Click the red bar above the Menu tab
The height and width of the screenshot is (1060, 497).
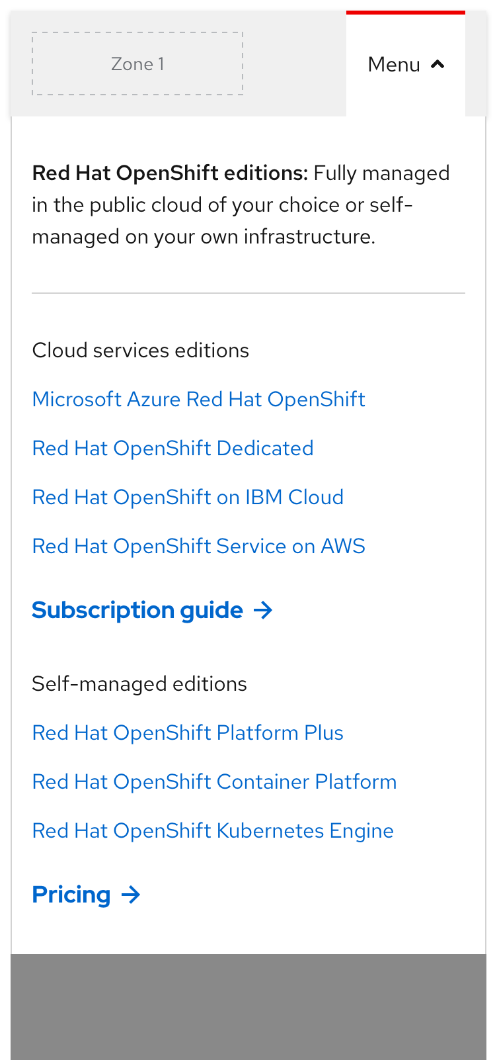pyautogui.click(x=406, y=11)
